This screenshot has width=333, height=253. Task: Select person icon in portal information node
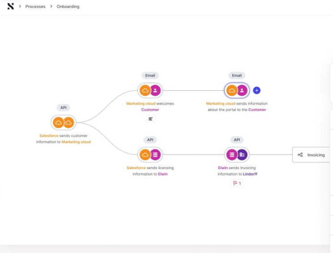click(242, 91)
